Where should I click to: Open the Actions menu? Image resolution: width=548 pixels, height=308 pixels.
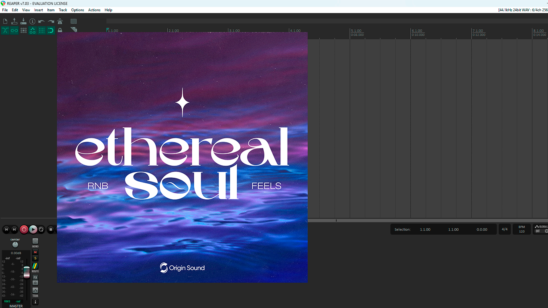coord(94,10)
